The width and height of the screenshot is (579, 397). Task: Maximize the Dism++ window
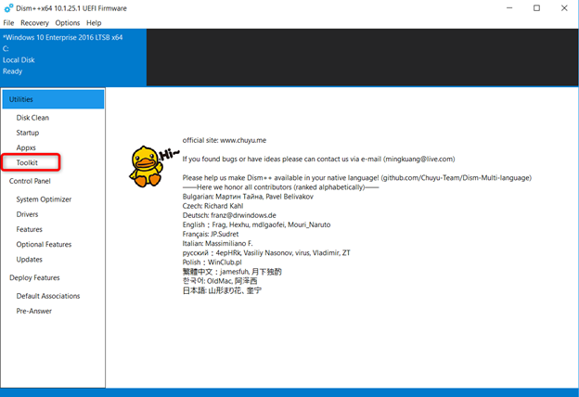pos(537,7)
